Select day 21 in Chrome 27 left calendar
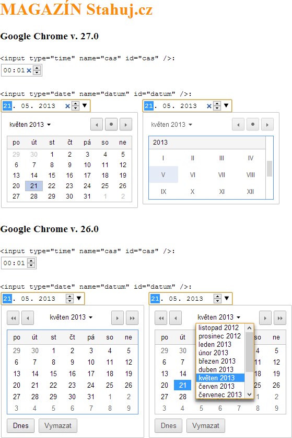Screen dimensions: 292x438 click(34, 186)
